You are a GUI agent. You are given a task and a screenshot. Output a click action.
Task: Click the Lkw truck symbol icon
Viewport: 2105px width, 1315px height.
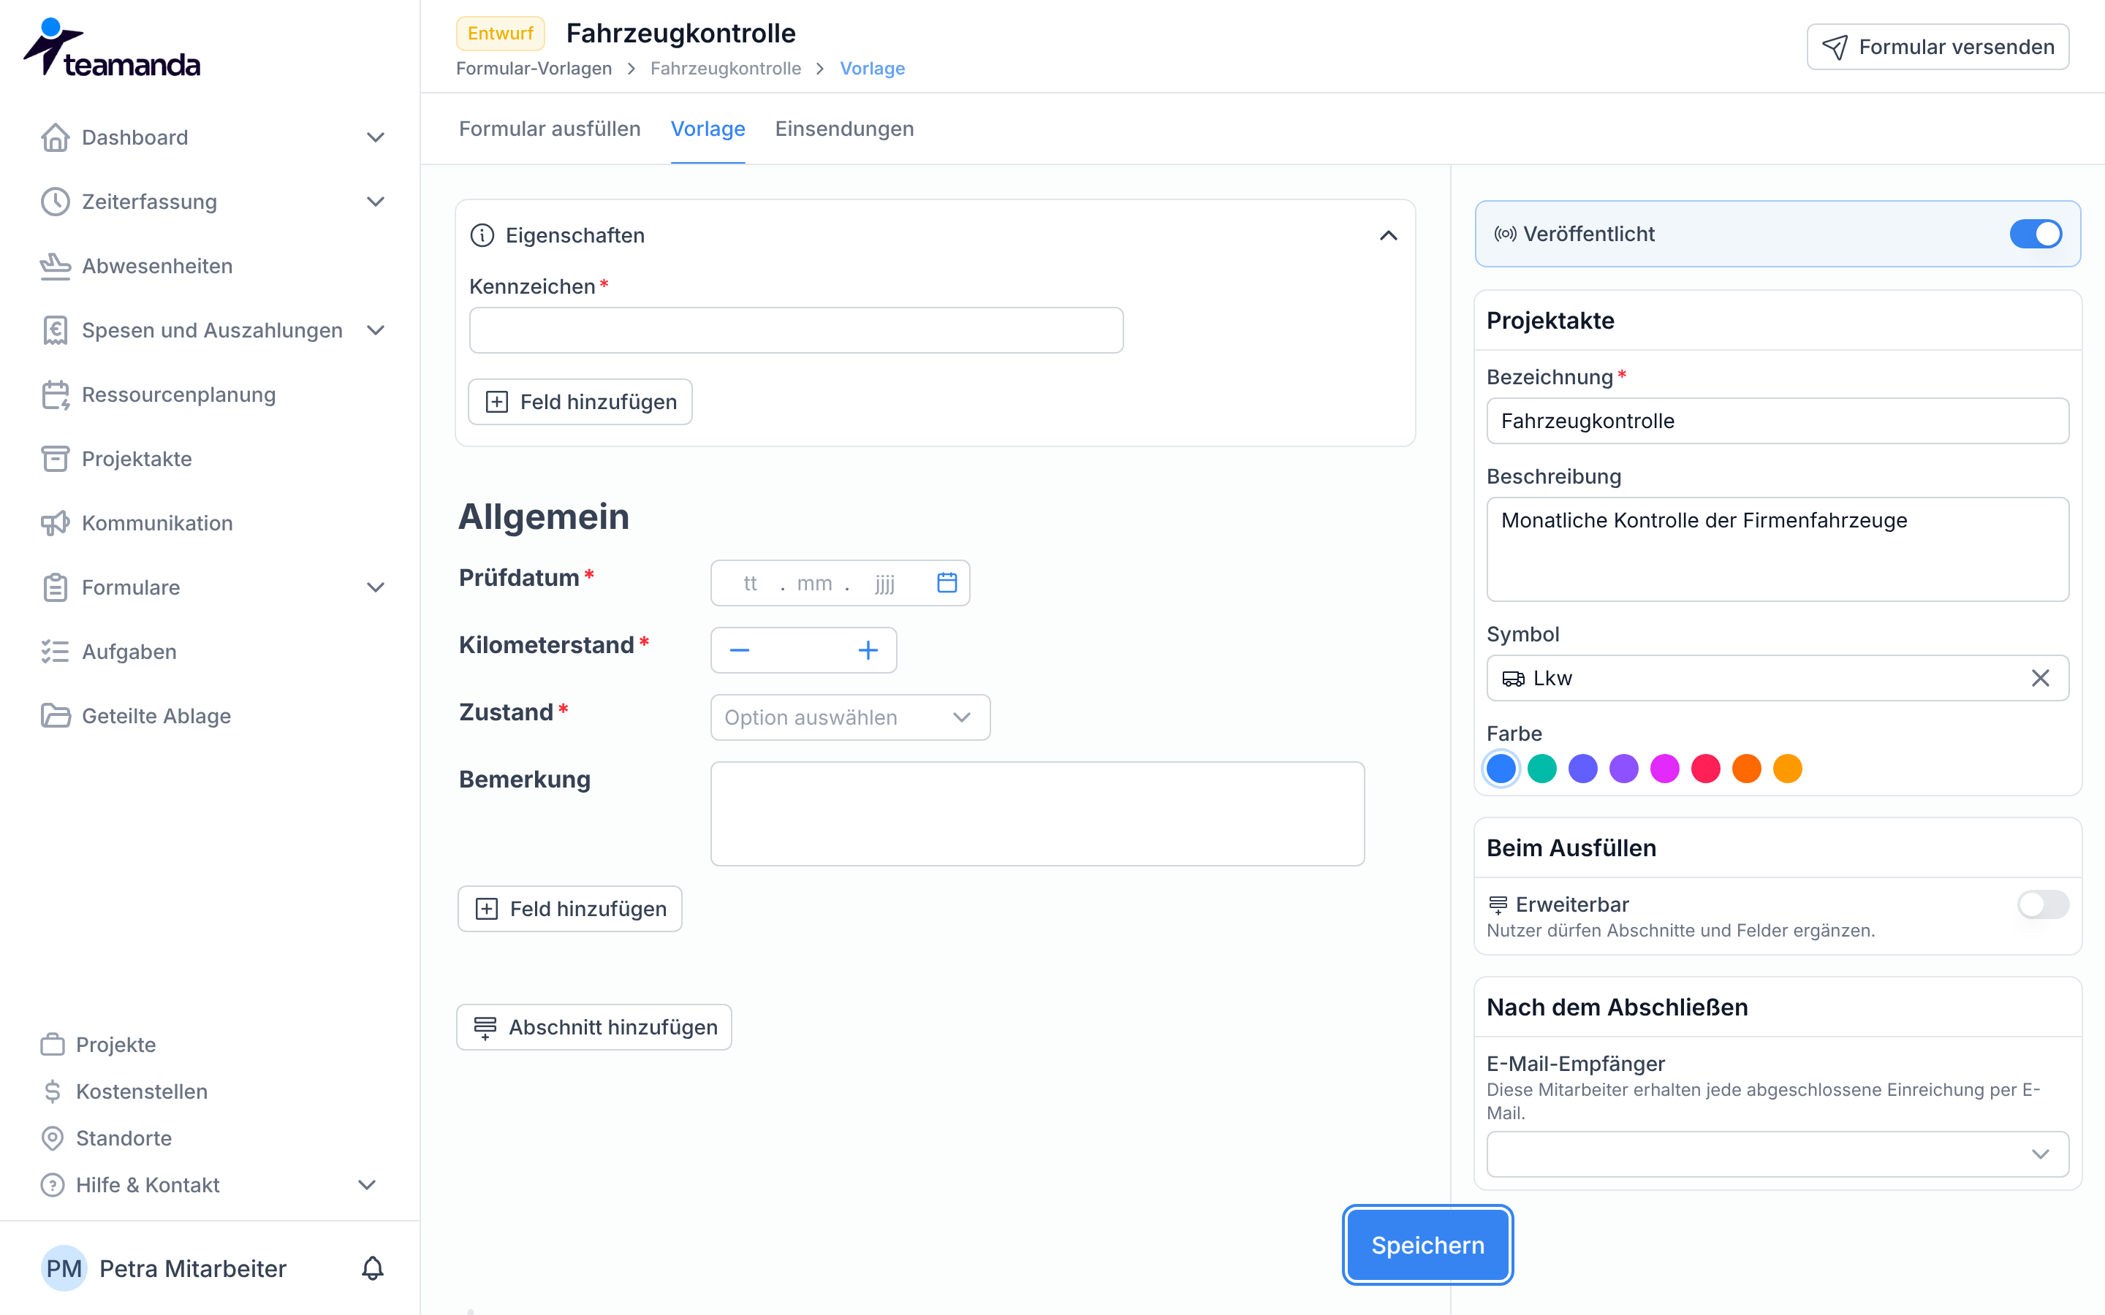pos(1514,679)
